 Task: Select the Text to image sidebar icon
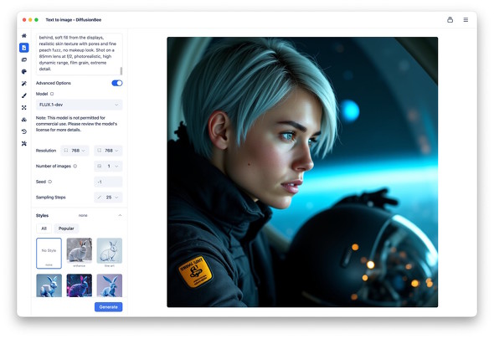24,48
